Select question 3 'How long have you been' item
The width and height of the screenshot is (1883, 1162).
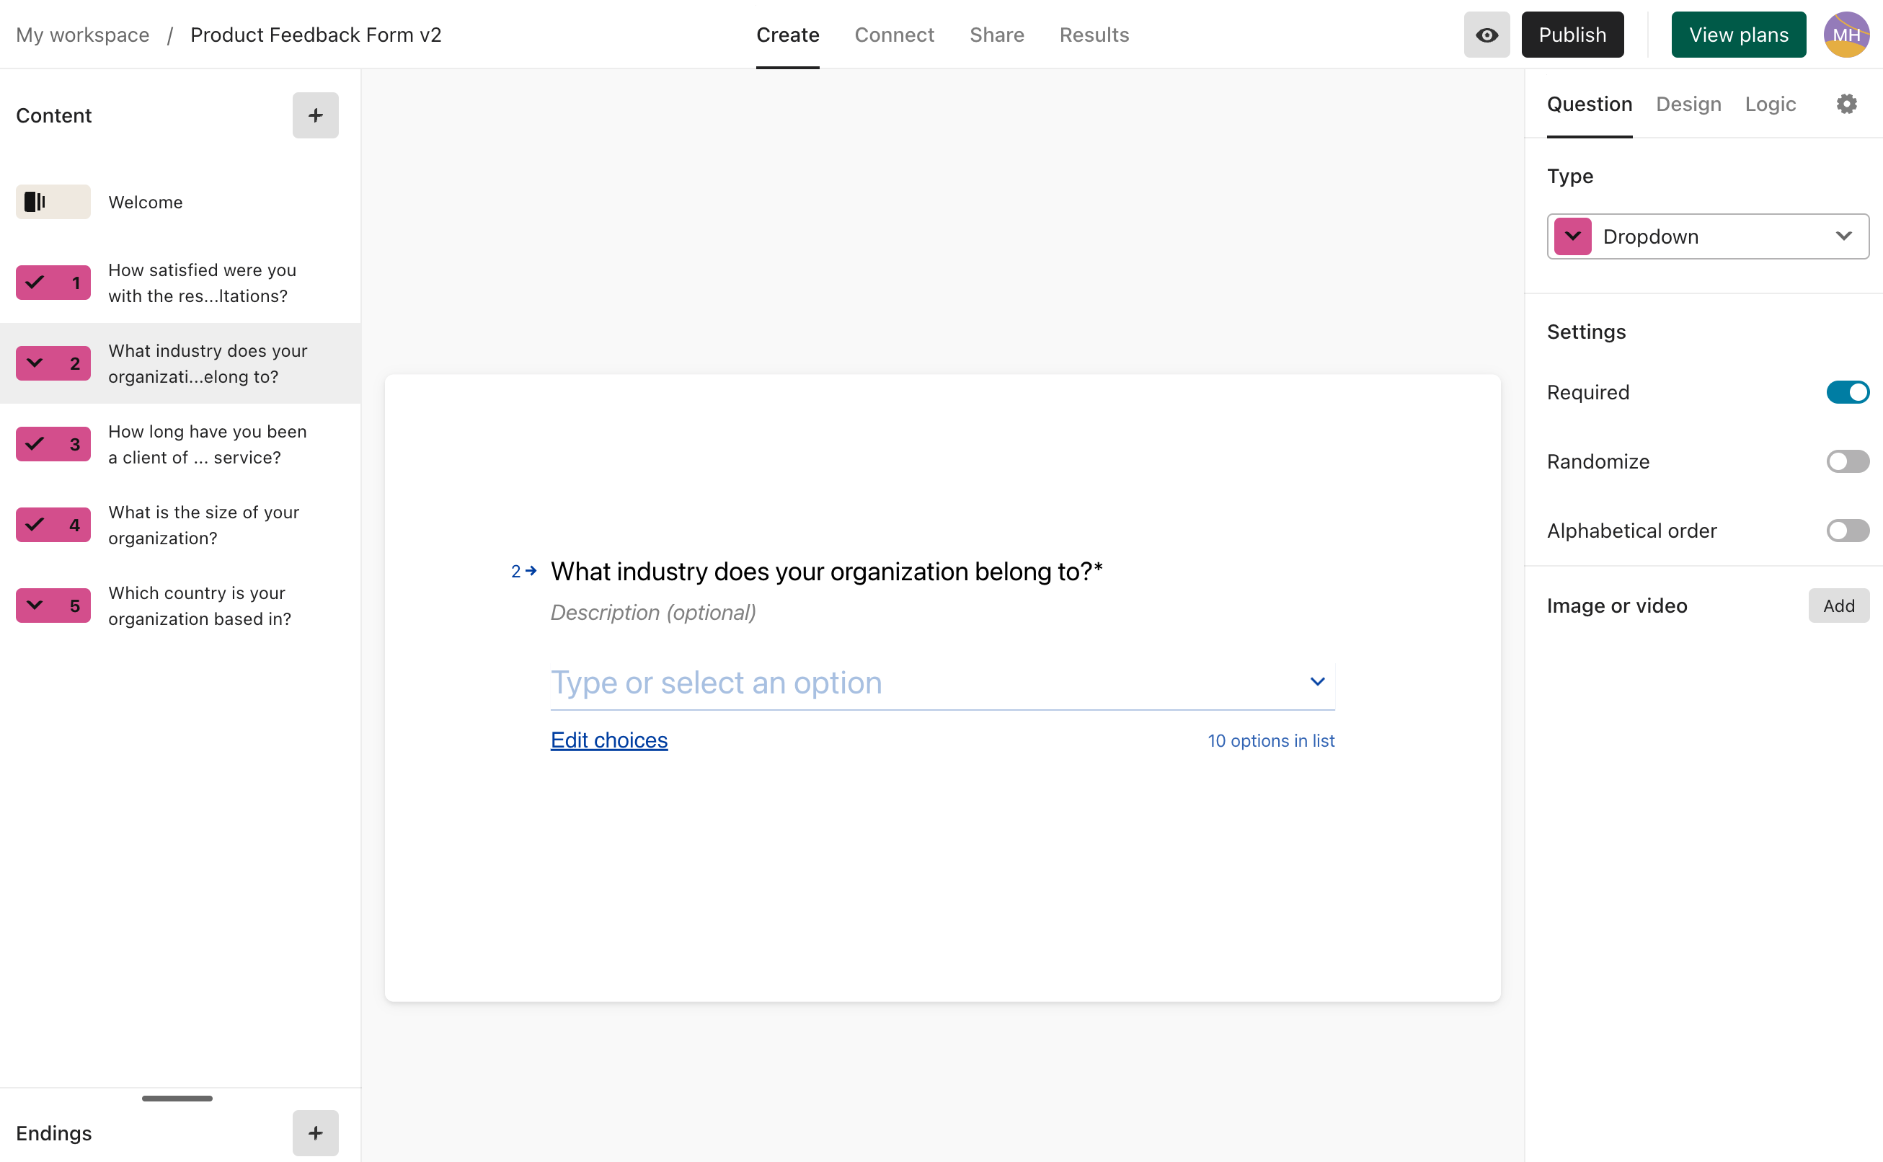point(207,444)
